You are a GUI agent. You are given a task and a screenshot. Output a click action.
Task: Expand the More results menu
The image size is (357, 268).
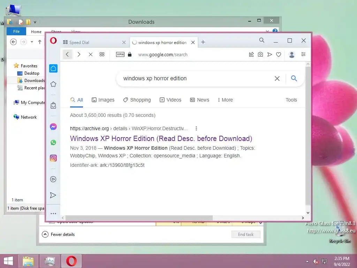coord(225,100)
